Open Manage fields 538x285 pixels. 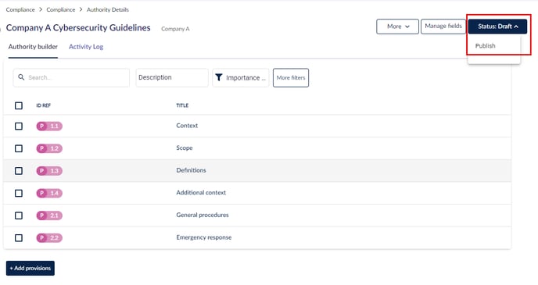[x=443, y=26]
